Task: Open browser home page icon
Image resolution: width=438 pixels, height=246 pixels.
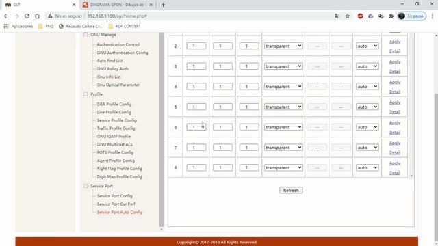Action: [x=37, y=16]
